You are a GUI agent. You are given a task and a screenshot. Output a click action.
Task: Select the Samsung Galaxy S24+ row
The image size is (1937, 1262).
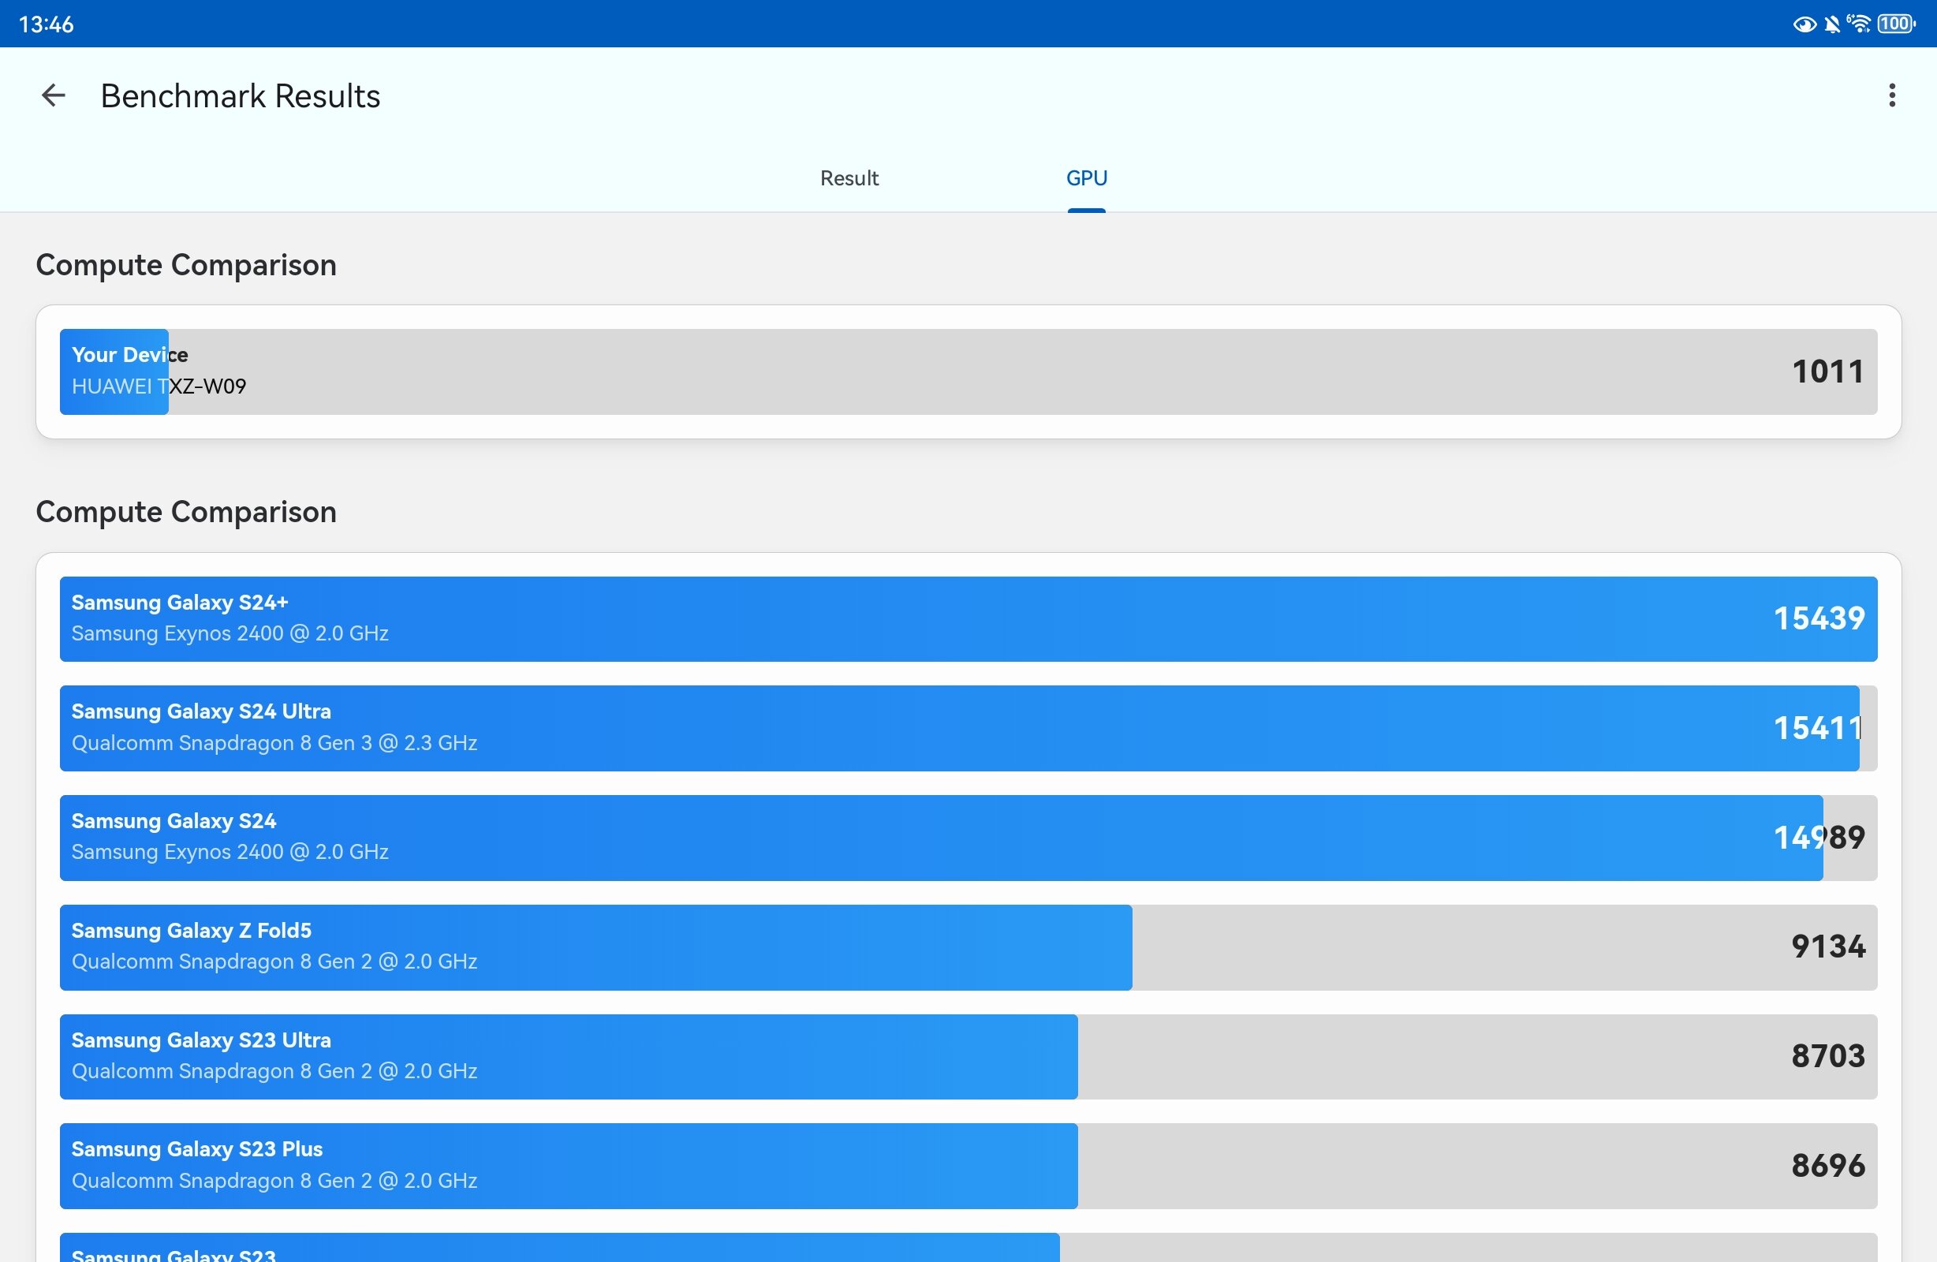coord(968,619)
